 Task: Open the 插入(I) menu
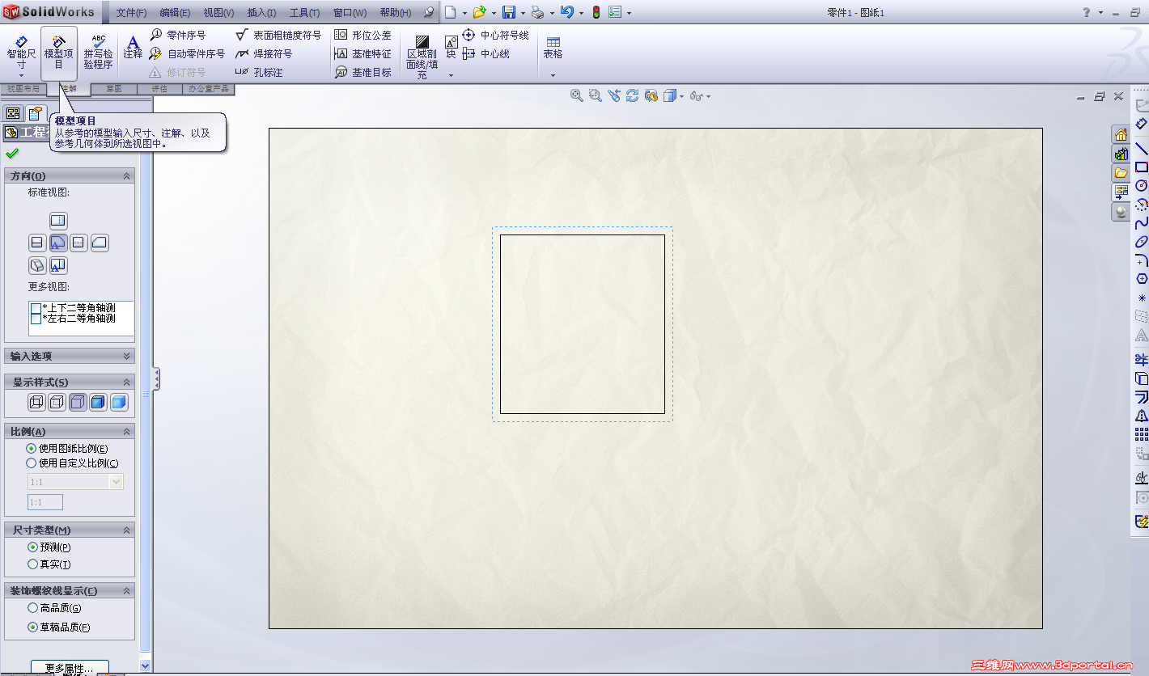point(261,13)
